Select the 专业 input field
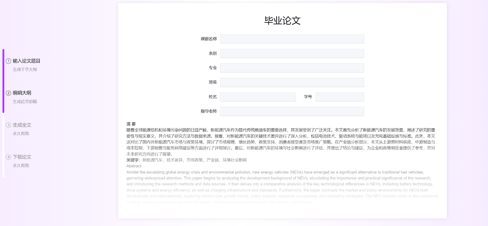488x226 pixels. pyautogui.click(x=292, y=68)
